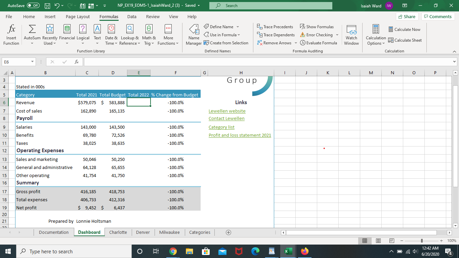Screen dimensions: 459x258
Task: Save the workbook using the toolbar icon
Action: [x=47, y=6]
